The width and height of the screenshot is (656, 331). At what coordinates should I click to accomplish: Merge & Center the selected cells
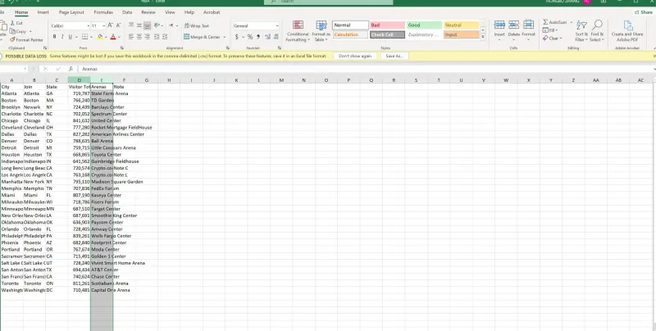click(203, 37)
